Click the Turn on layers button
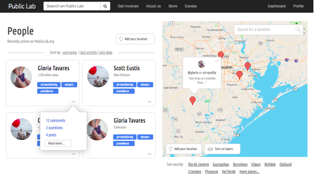This screenshot has height=181, width=315. (222, 149)
